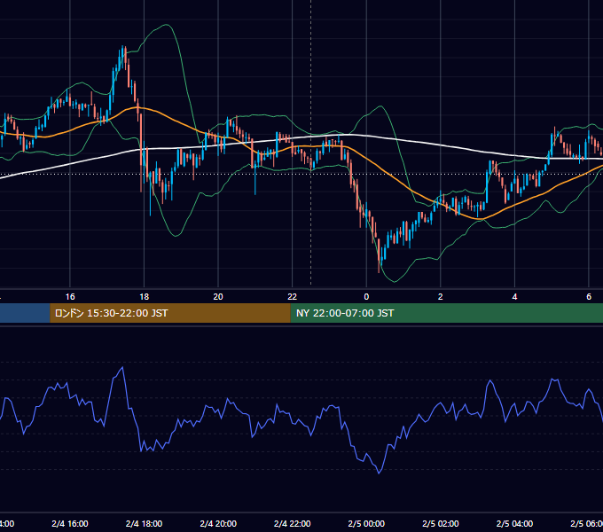The width and height of the screenshot is (603, 532).
Task: Click the 2/5 02:00 time axis label
Action: (x=441, y=523)
